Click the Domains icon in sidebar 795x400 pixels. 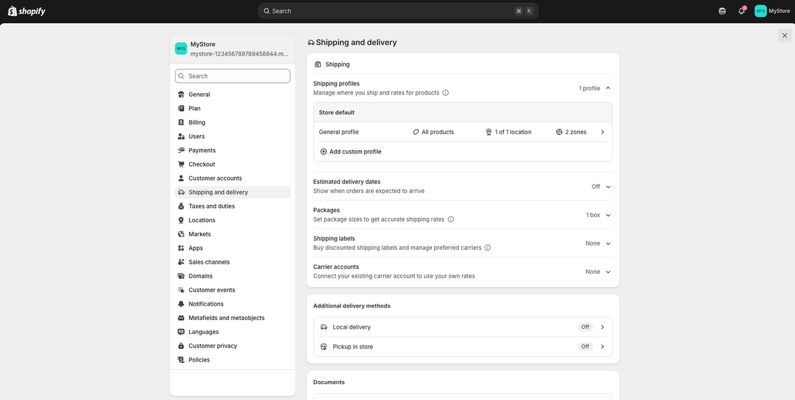pos(182,276)
